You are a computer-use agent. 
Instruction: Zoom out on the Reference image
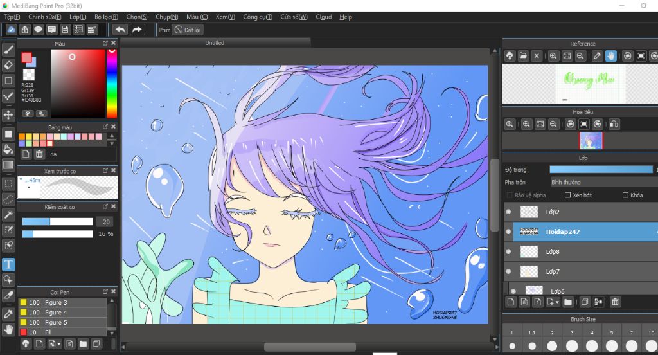tap(580, 56)
